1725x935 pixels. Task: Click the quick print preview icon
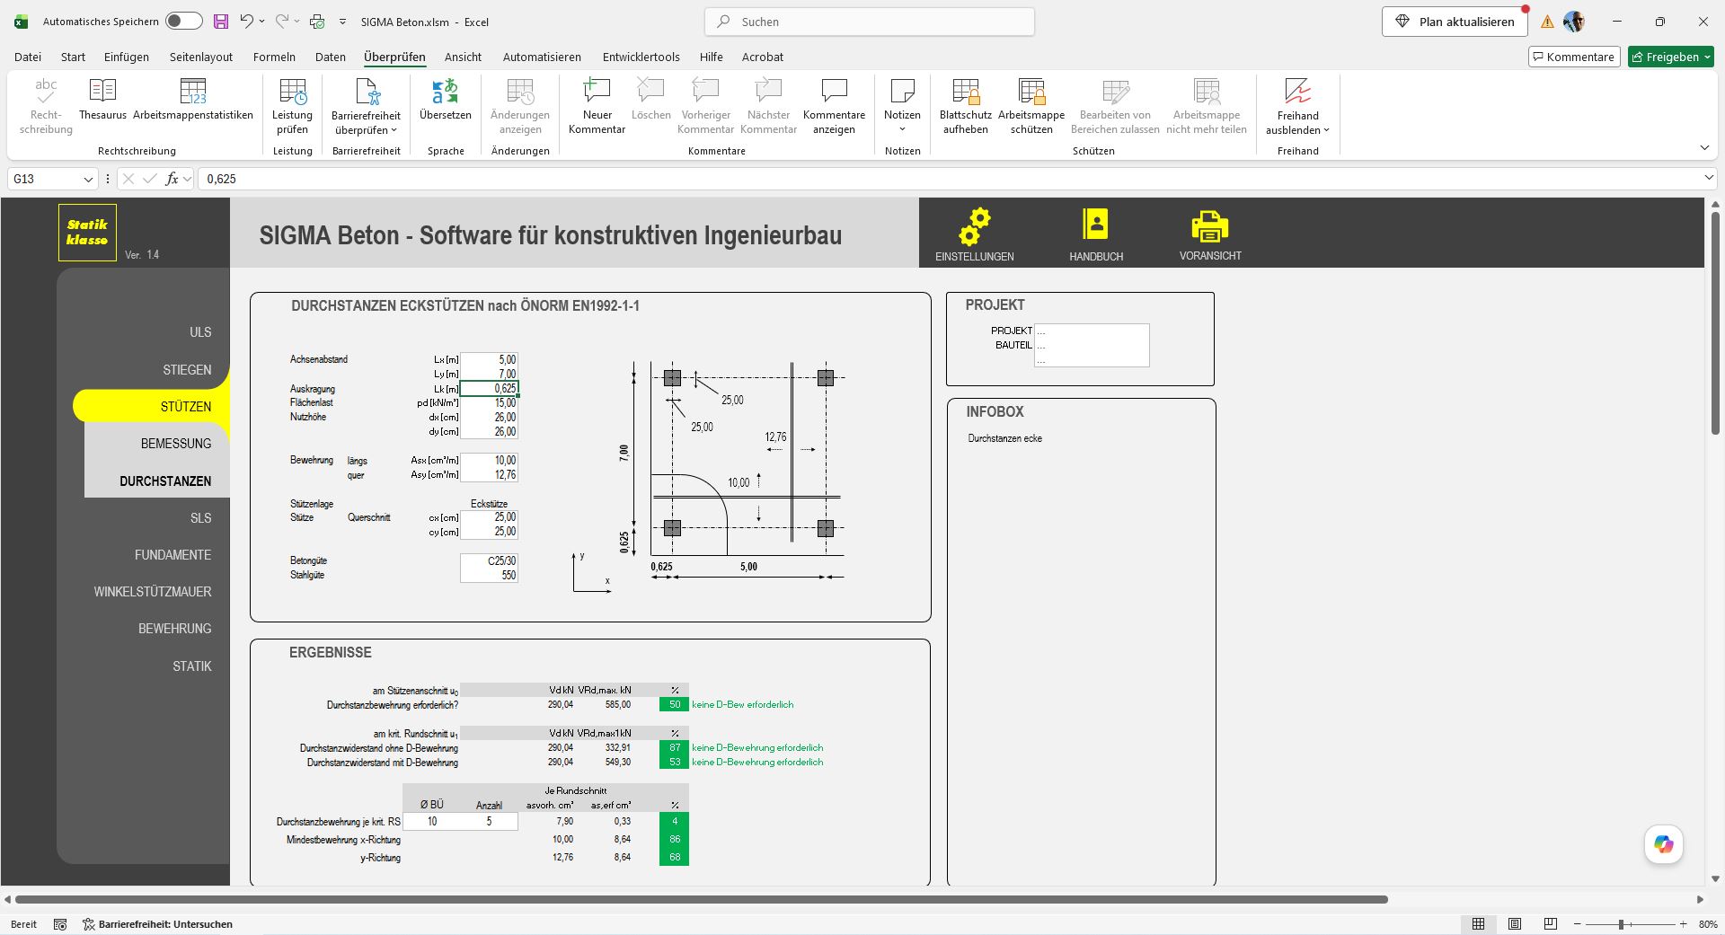pyautogui.click(x=317, y=22)
